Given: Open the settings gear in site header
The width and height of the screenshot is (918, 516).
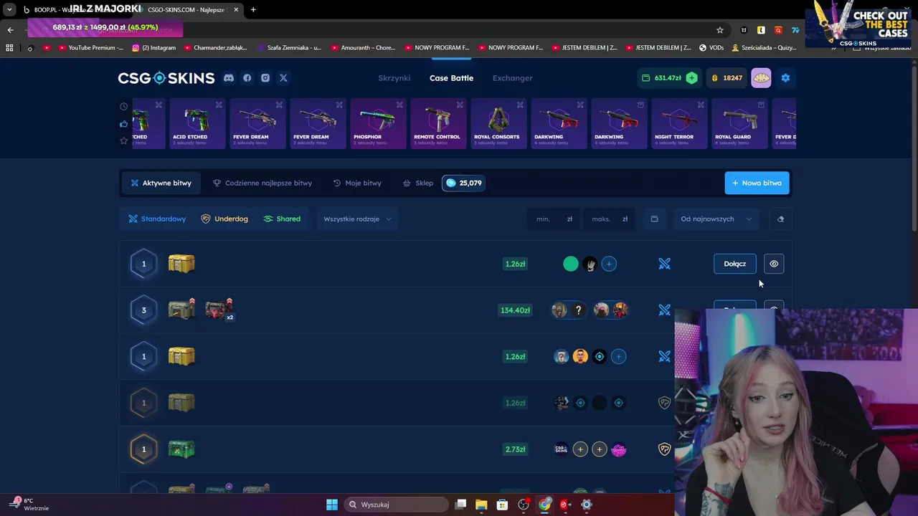Looking at the screenshot, I should (x=785, y=78).
